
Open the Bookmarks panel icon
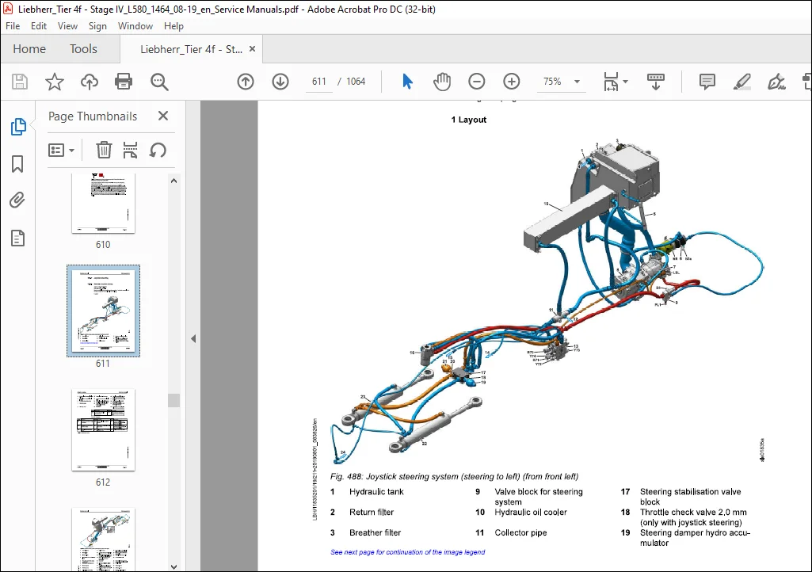17,164
